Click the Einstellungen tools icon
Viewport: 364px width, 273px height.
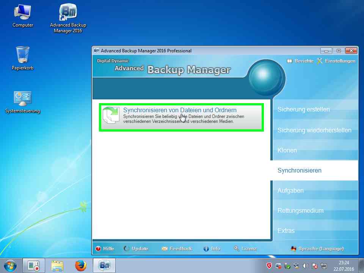click(x=320, y=61)
